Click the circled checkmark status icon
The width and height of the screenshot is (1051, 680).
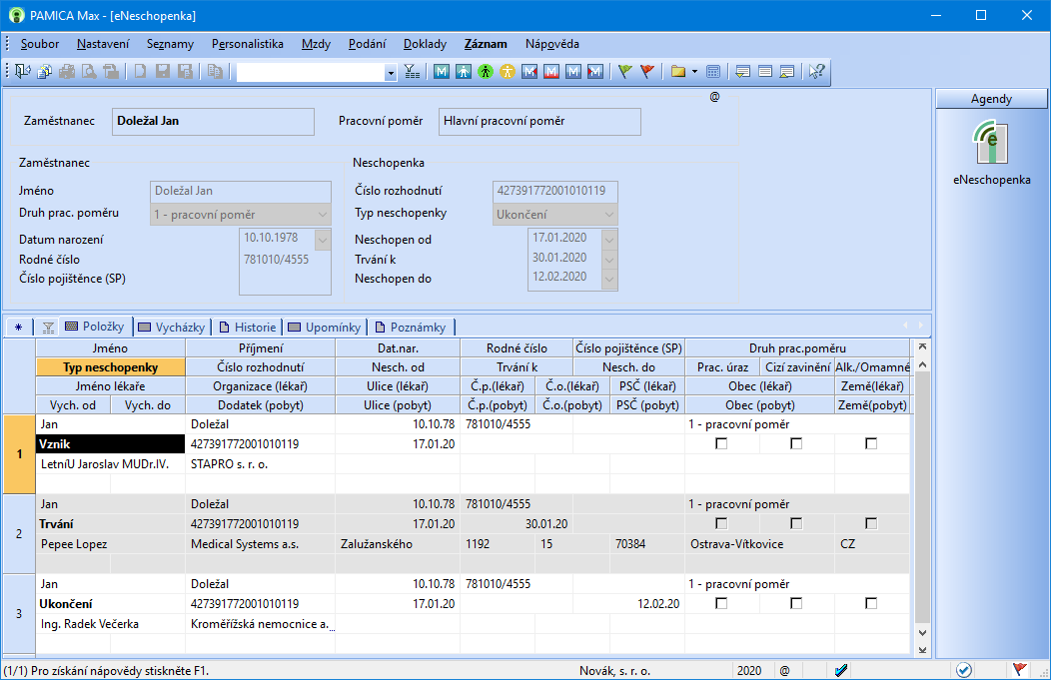click(964, 669)
